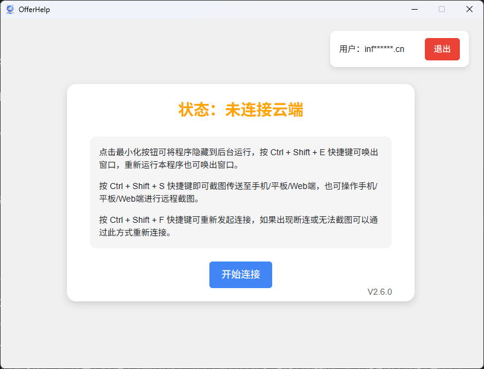
Task: Click the line 平板/Web端进行远程截图
Action: (x=149, y=198)
